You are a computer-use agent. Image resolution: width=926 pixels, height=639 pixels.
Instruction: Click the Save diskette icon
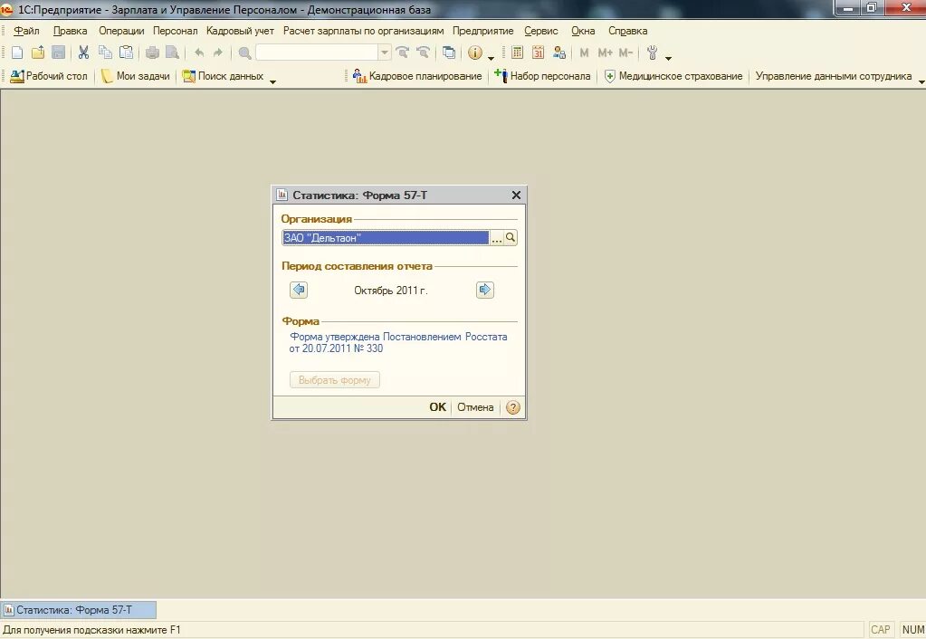tap(59, 52)
